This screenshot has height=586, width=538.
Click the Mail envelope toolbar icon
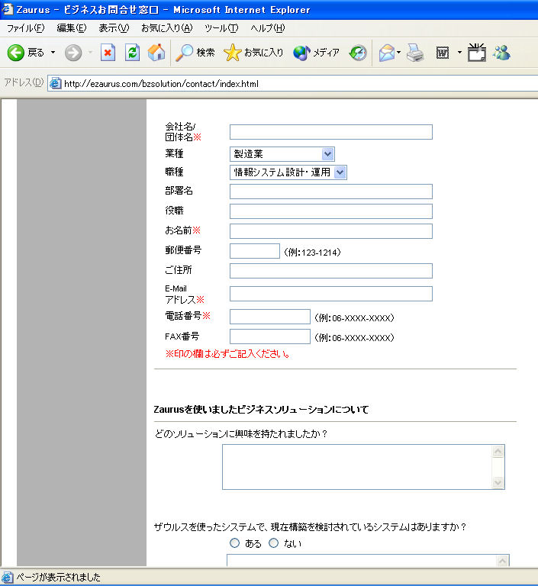(387, 53)
